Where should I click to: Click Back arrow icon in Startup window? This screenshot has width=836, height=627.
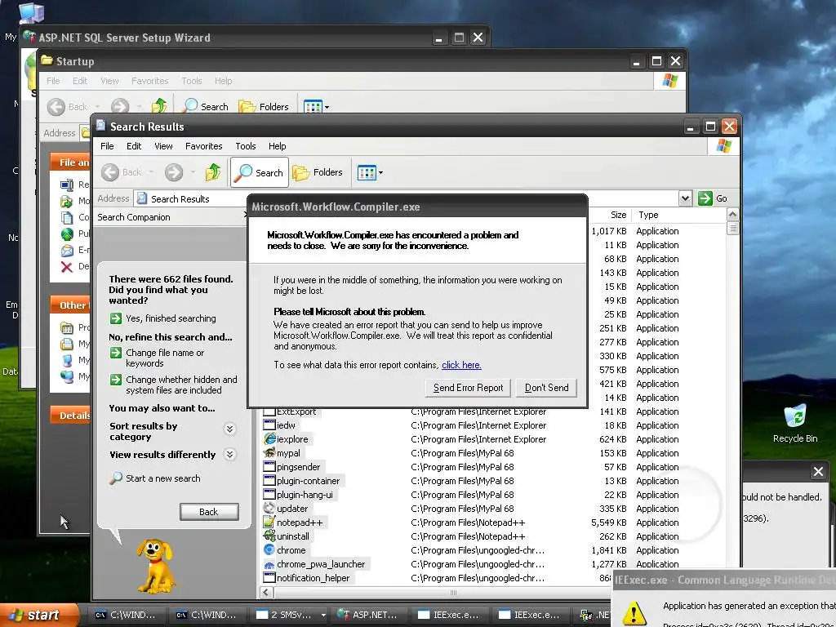coord(56,107)
